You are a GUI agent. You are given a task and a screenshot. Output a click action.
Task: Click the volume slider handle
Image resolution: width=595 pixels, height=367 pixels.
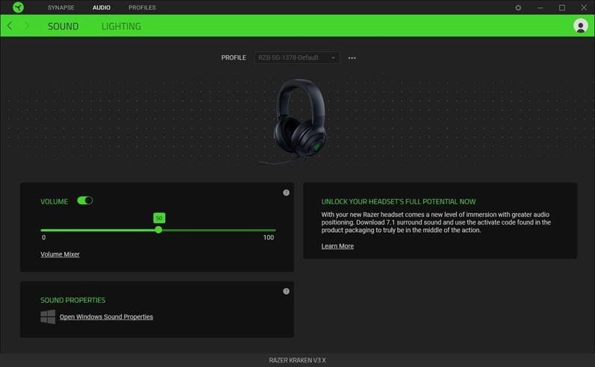(158, 230)
